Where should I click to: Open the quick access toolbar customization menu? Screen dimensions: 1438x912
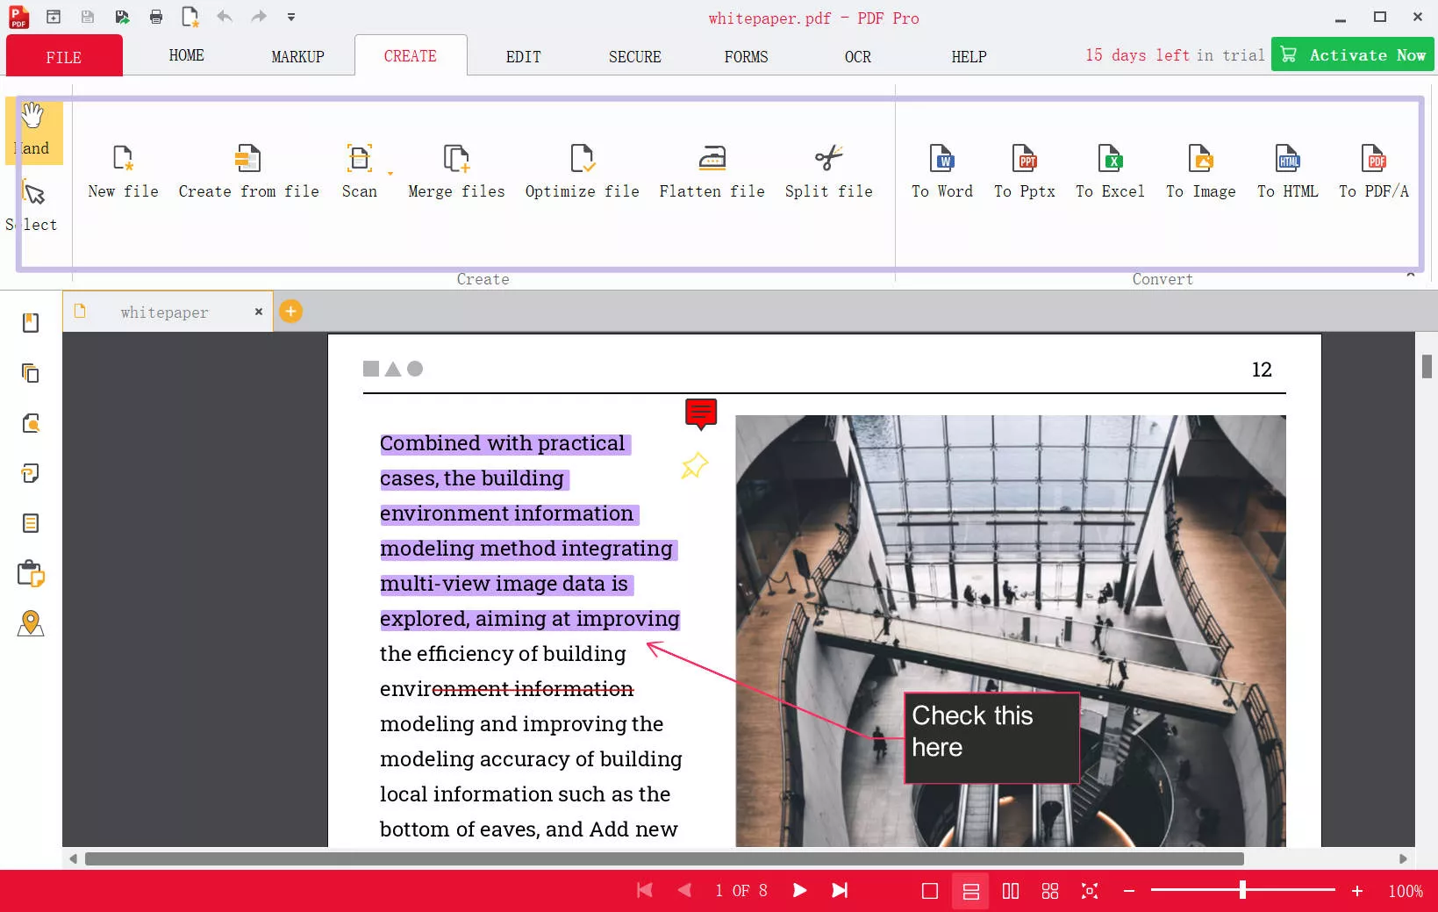point(291,17)
